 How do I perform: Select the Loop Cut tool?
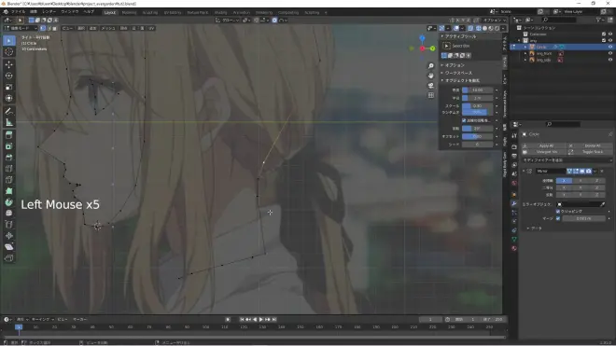[x=9, y=169]
